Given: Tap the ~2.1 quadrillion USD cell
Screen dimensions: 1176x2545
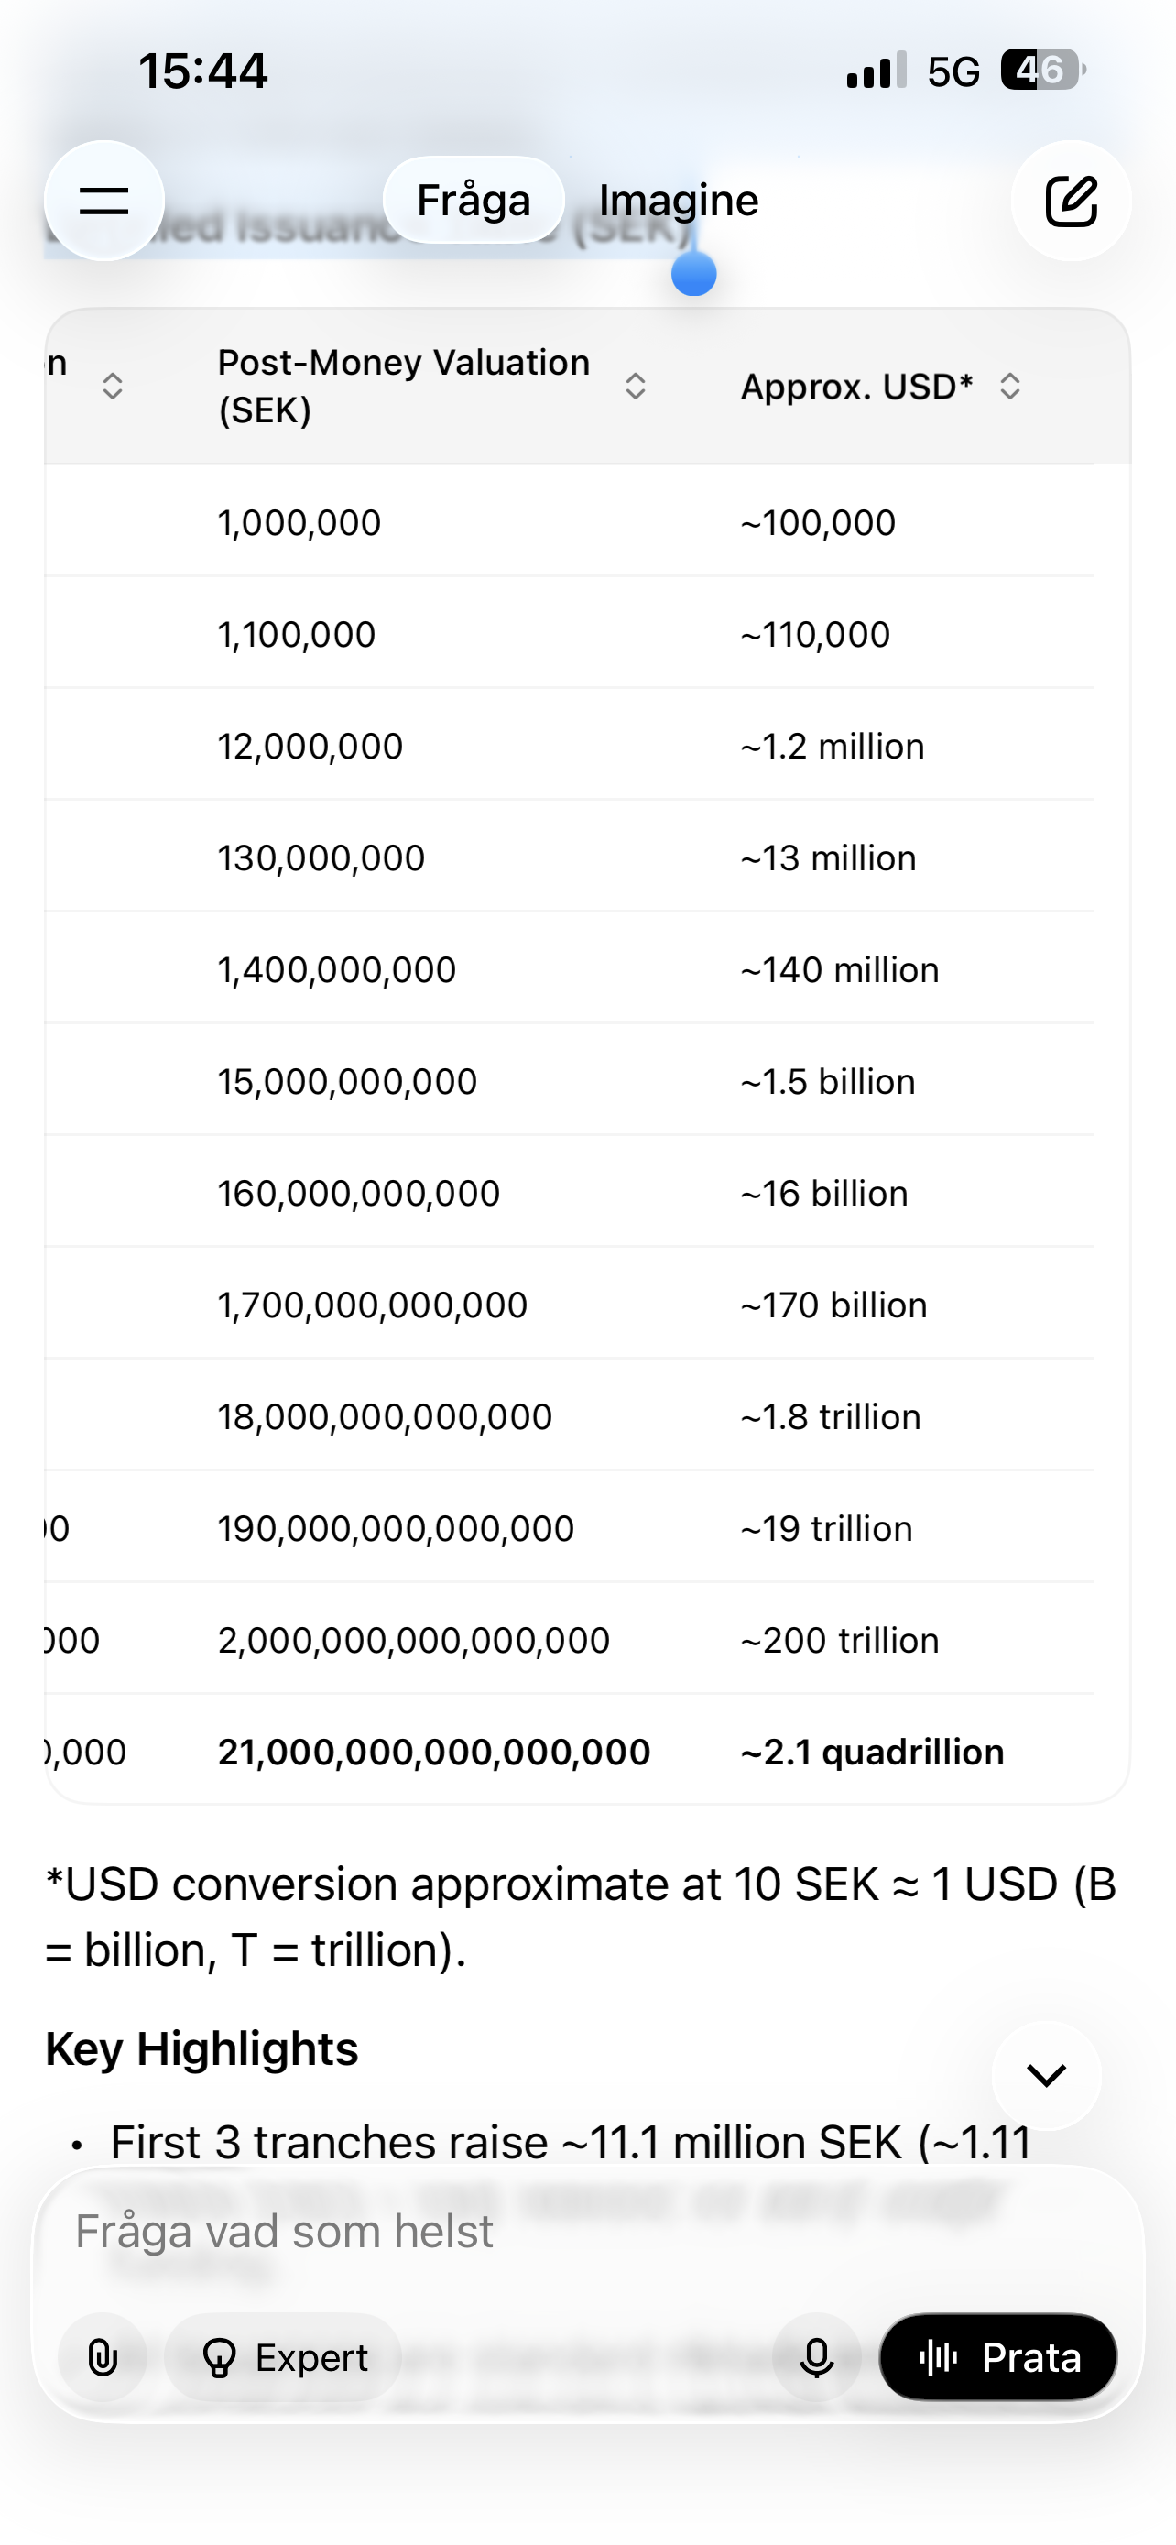Looking at the screenshot, I should (872, 1752).
